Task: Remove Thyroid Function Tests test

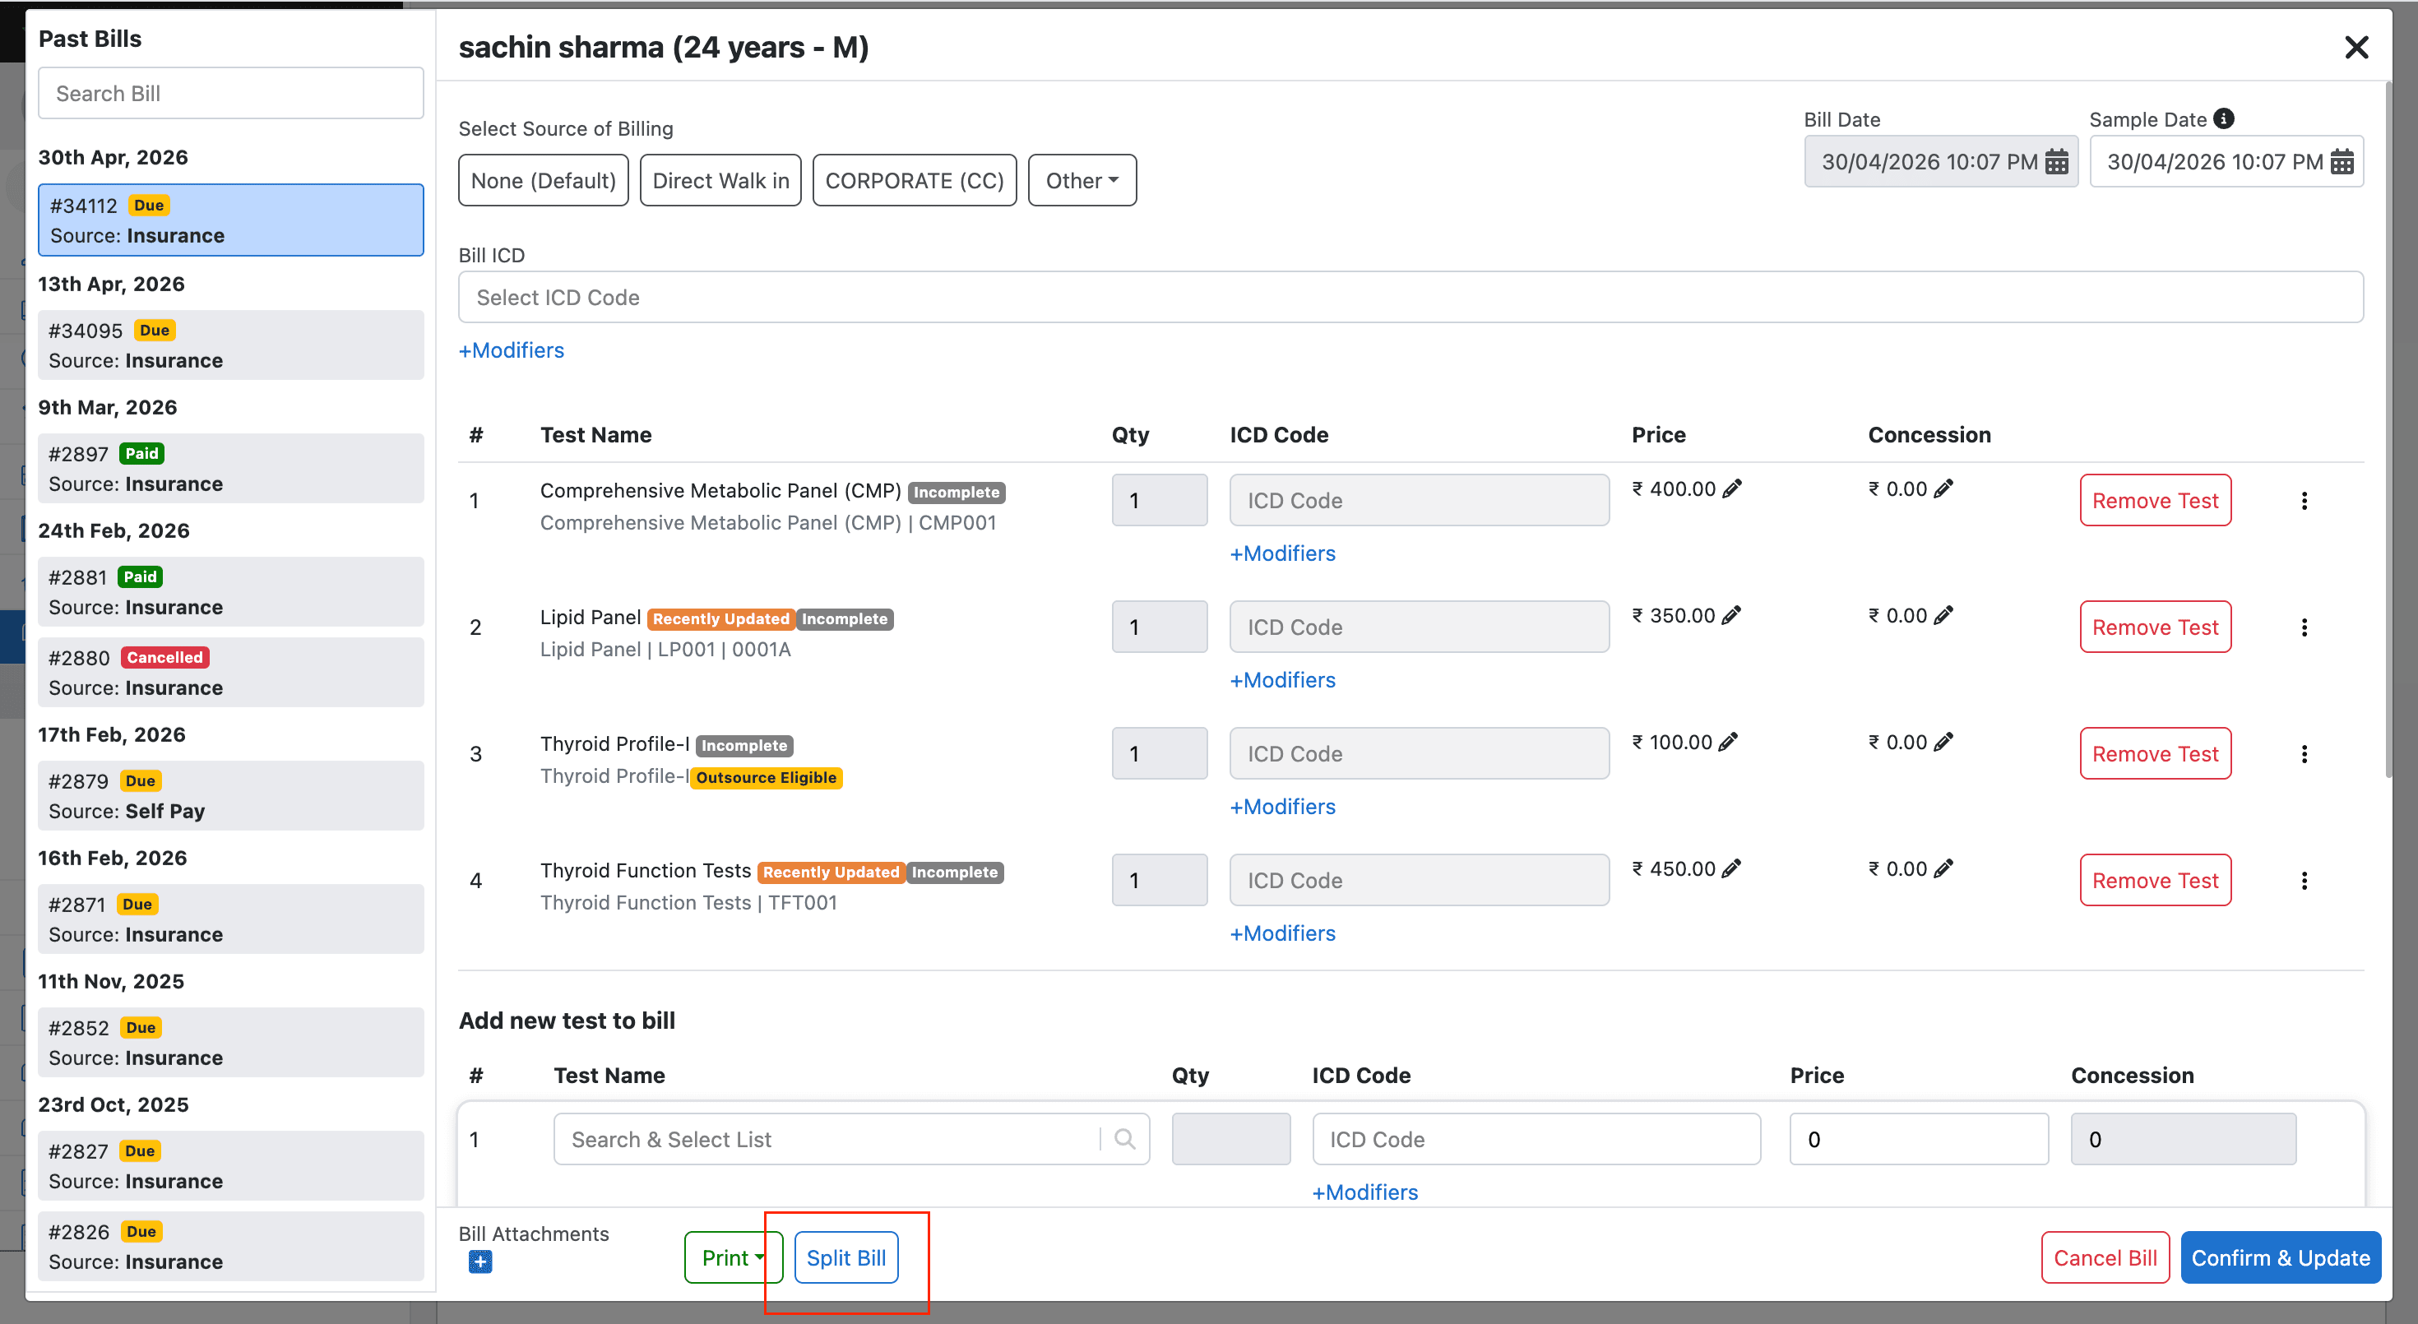Action: point(2155,880)
